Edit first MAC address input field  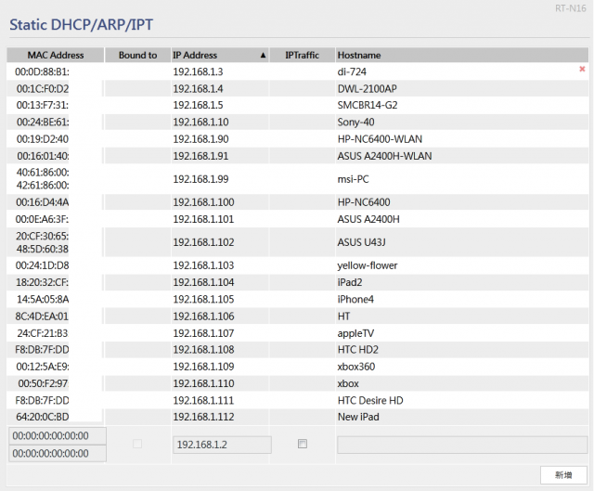click(x=58, y=435)
